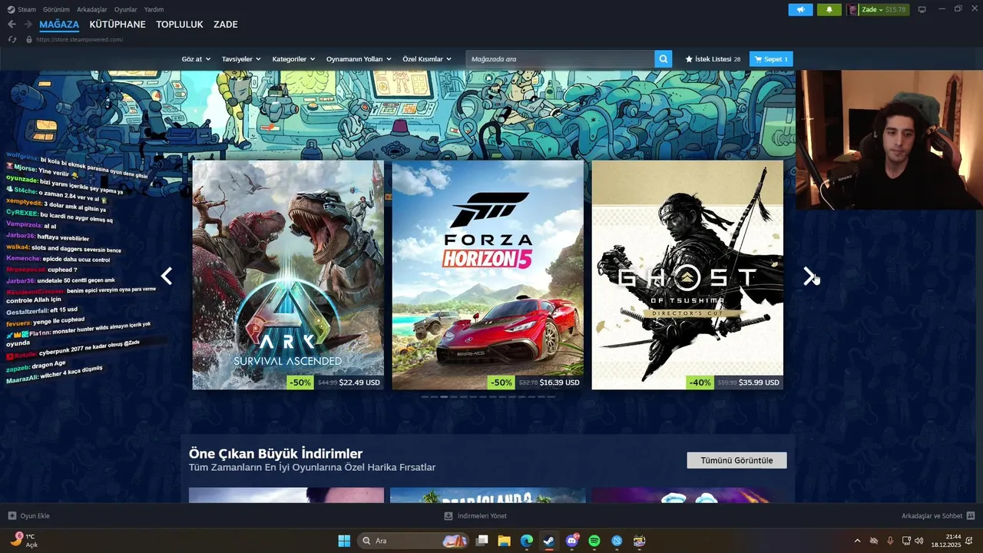Switch to the TOPLULUK tab
The image size is (983, 553).
pos(180,25)
